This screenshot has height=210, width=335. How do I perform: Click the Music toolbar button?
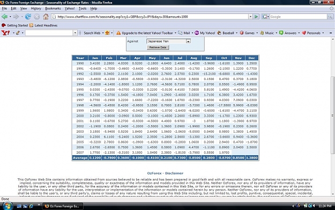(x=267, y=33)
